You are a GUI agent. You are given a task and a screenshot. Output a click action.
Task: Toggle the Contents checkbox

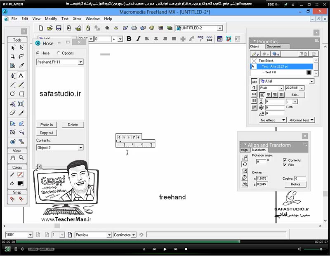[285, 160]
